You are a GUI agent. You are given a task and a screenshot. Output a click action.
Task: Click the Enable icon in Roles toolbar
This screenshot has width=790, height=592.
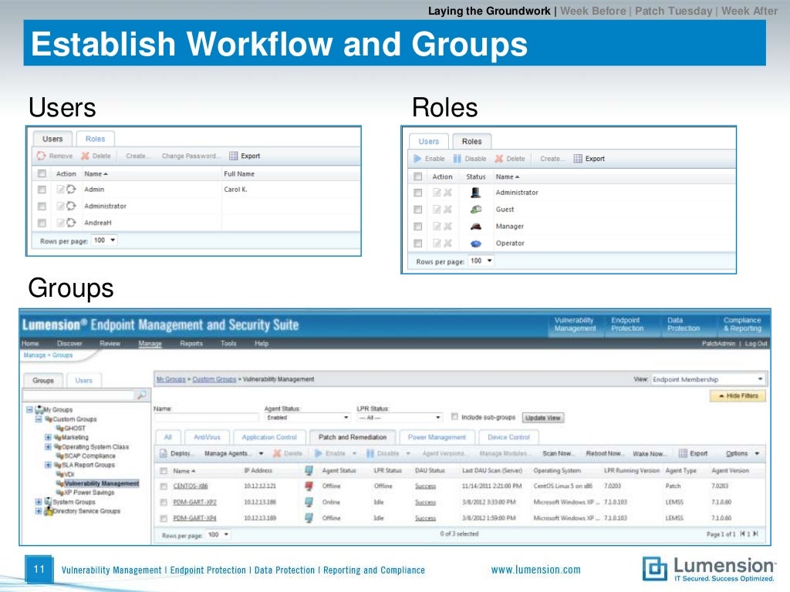pyautogui.click(x=417, y=159)
